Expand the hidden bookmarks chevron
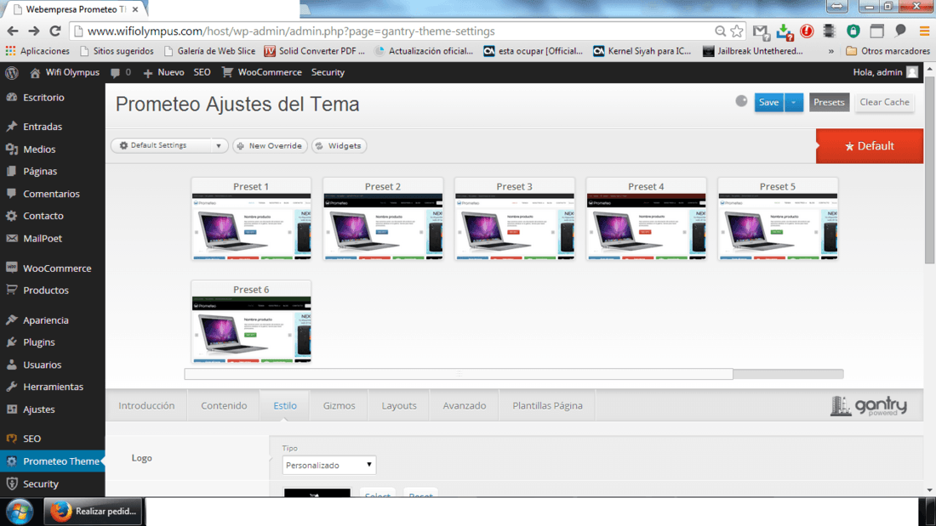Screen dimensions: 936x526 tap(831, 51)
